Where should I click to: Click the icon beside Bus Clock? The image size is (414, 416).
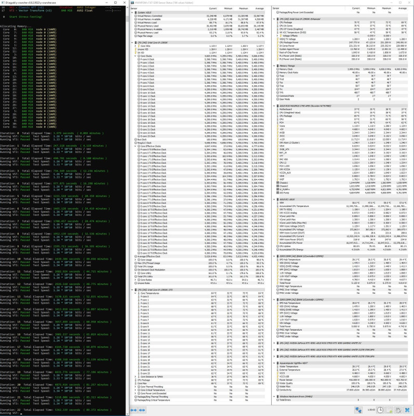coord(136,139)
